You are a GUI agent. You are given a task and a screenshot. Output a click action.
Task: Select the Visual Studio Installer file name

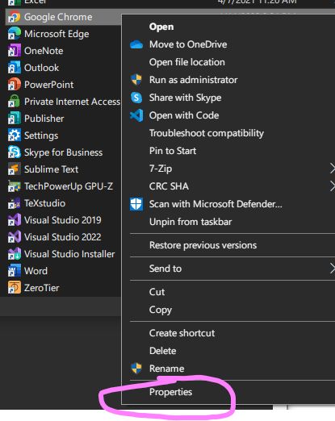(69, 254)
